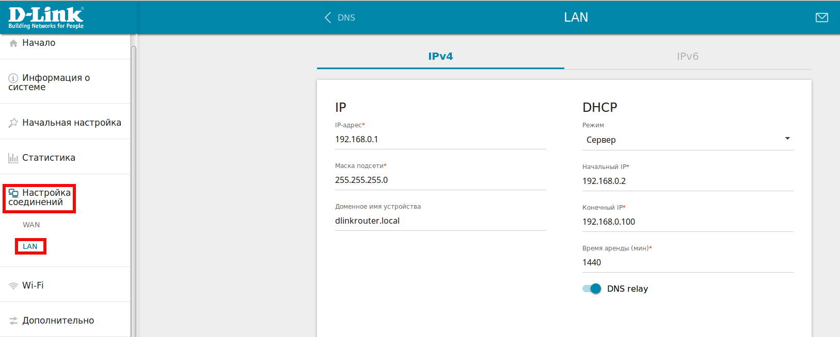Switch to the IPv6 tab
The width and height of the screenshot is (840, 337).
tap(687, 57)
